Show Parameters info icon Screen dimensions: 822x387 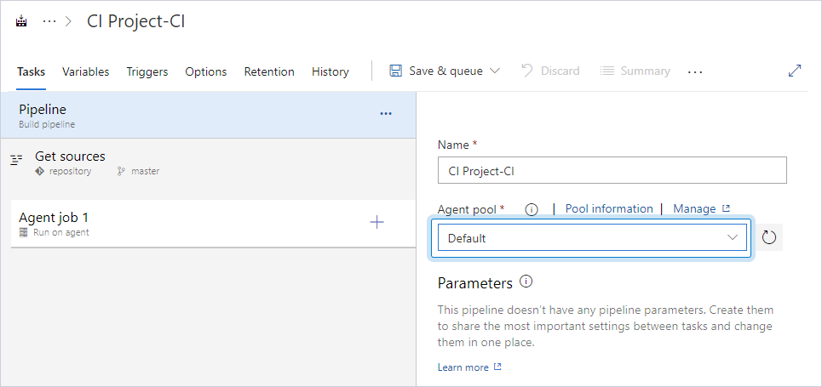(x=526, y=282)
